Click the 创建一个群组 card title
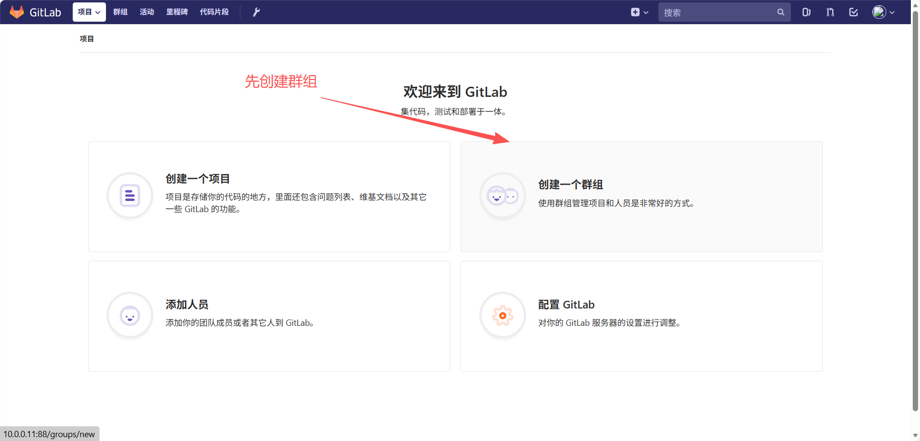 click(571, 185)
